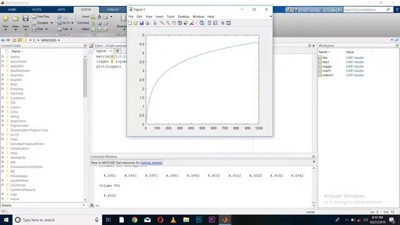Screen dimensions: 400x225
Task: Click the smart Indent icon in ribbon
Action: click(93, 29)
